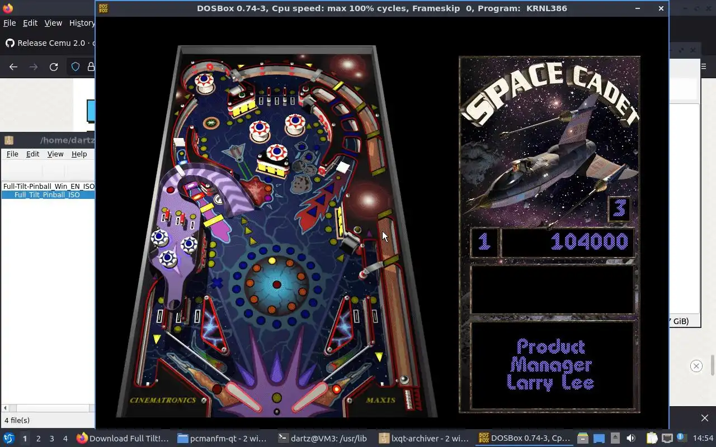Open the update notifier tray icon

[681, 438]
